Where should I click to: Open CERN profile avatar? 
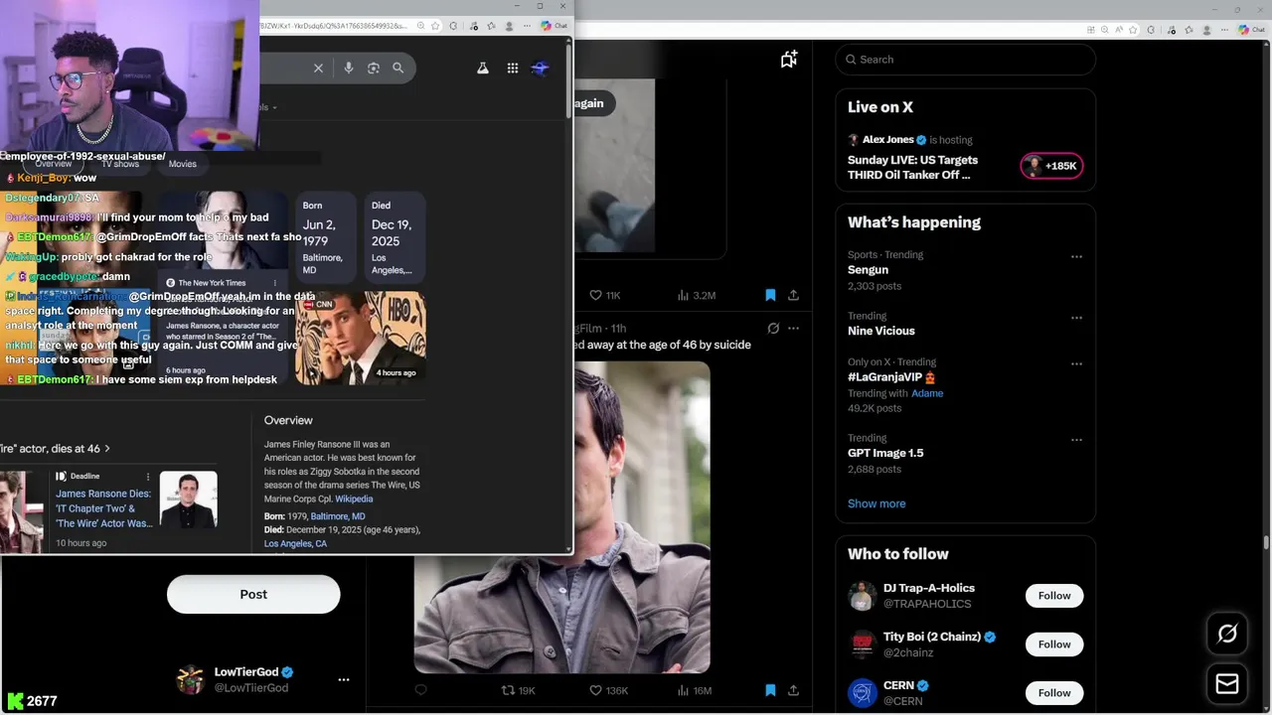click(863, 693)
